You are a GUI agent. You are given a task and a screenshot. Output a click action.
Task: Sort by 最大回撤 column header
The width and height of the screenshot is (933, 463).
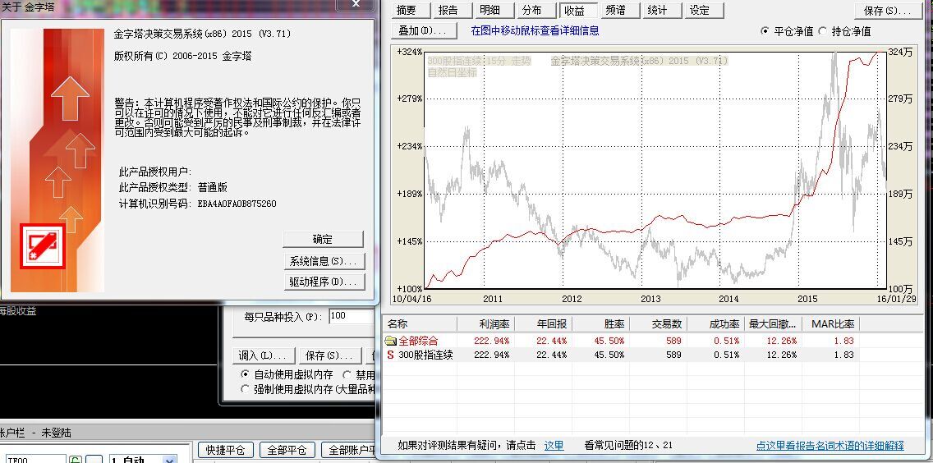(772, 324)
